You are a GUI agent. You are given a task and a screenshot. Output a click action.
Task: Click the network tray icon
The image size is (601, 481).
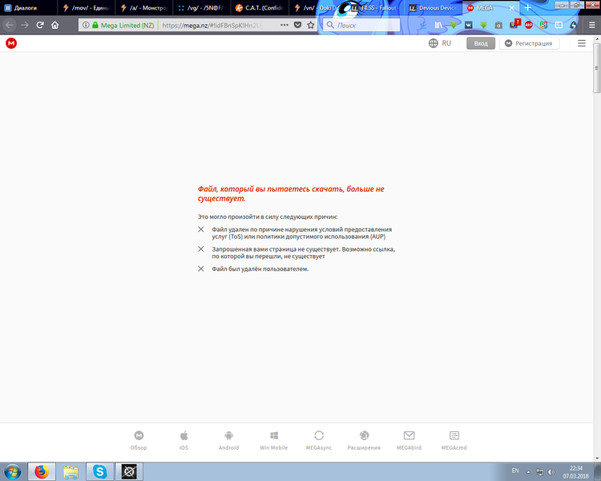[539, 472]
